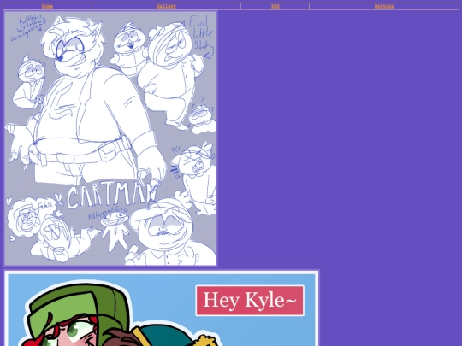
Task: Click the 'CARTMAN' lettering in the sketch
Action: click(111, 196)
